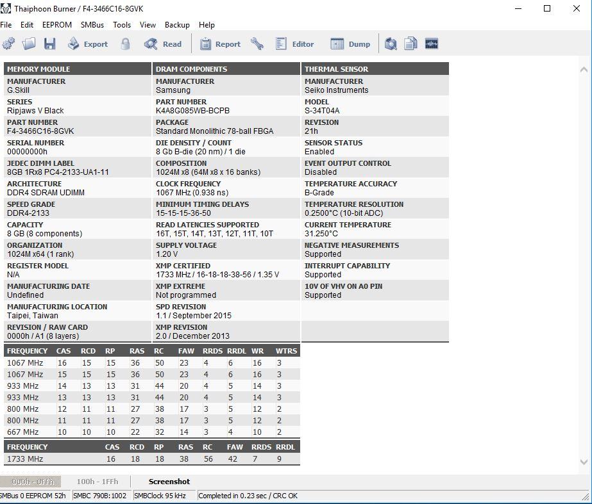Click the Dump toolbar button

350,44
